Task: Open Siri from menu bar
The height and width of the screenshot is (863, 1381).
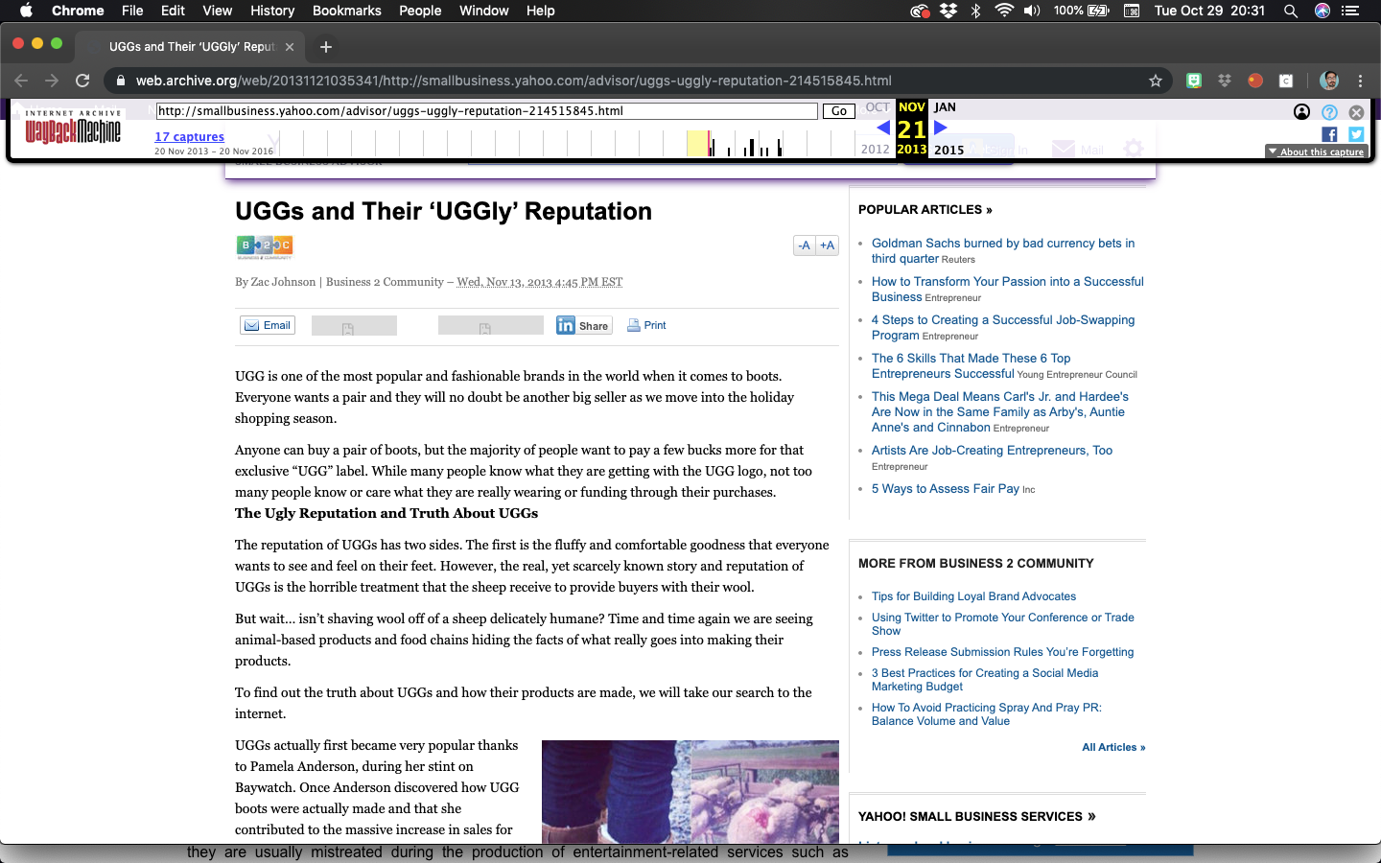Action: tap(1322, 11)
